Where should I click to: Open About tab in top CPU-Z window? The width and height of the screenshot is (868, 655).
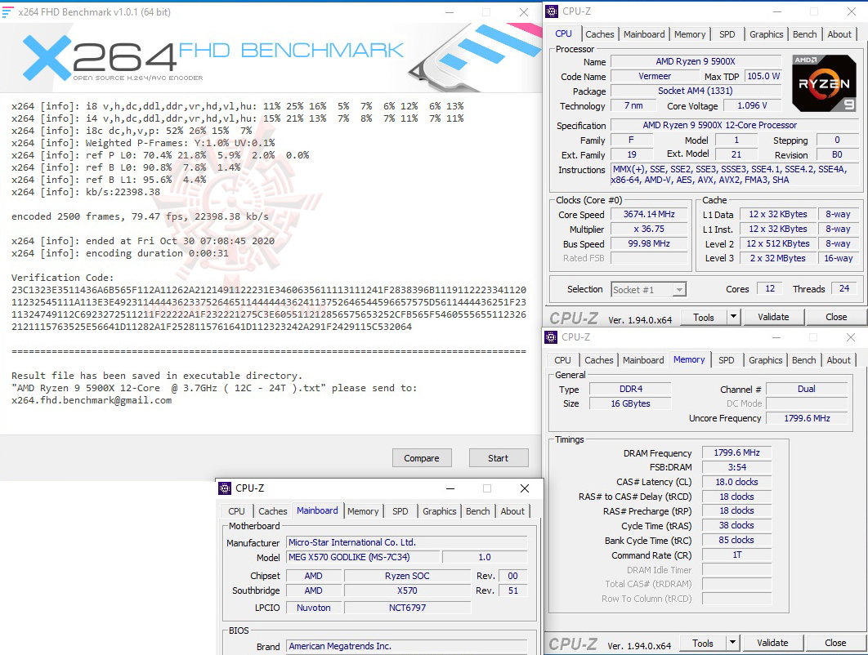[839, 34]
